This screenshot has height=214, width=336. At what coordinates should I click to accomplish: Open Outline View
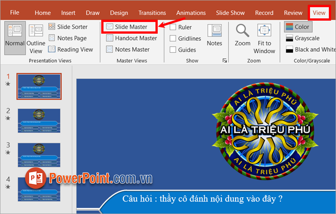pyautogui.click(x=36, y=39)
